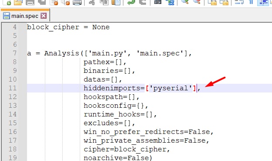Place cursor on 'hooksconfig={},' line
Screen dimensions: 272x161
[116, 106]
